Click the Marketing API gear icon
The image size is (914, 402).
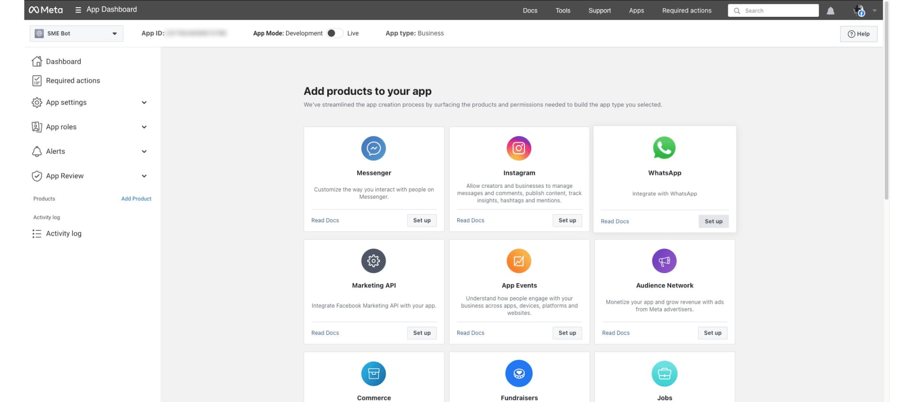pos(374,261)
